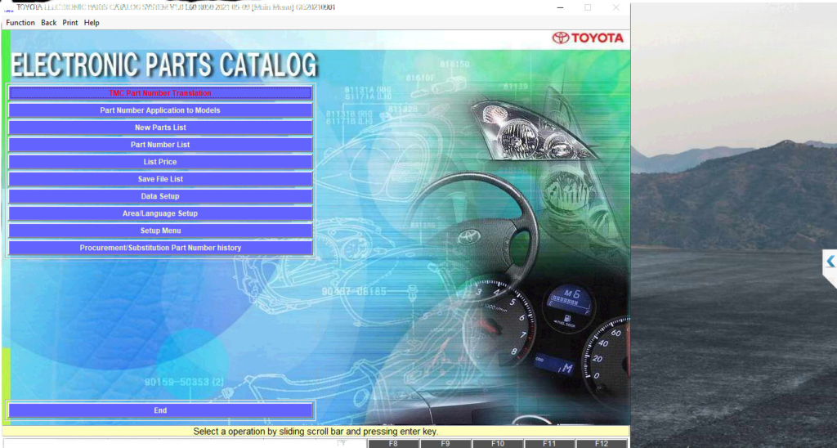Click the F9 function key button

[x=445, y=444]
